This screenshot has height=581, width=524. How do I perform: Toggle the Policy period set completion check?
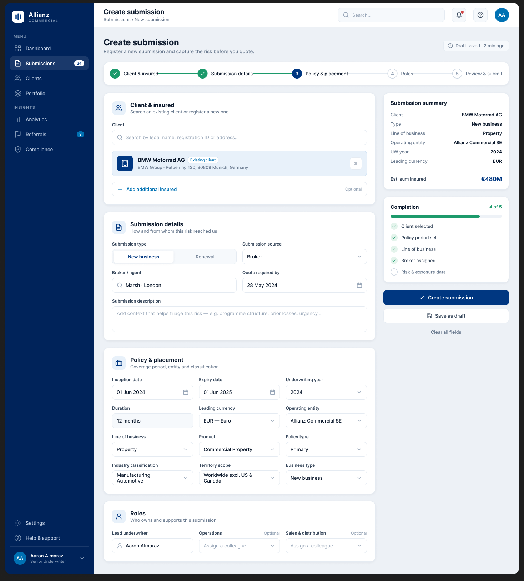394,238
